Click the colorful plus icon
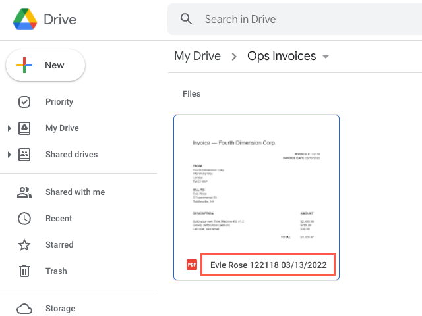The height and width of the screenshot is (316, 422). (x=24, y=65)
